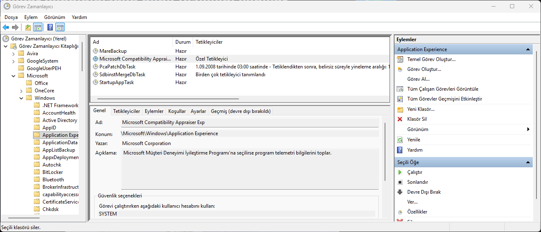Click the red X Klasör Sil icon
This screenshot has height=232, width=541.
point(400,119)
